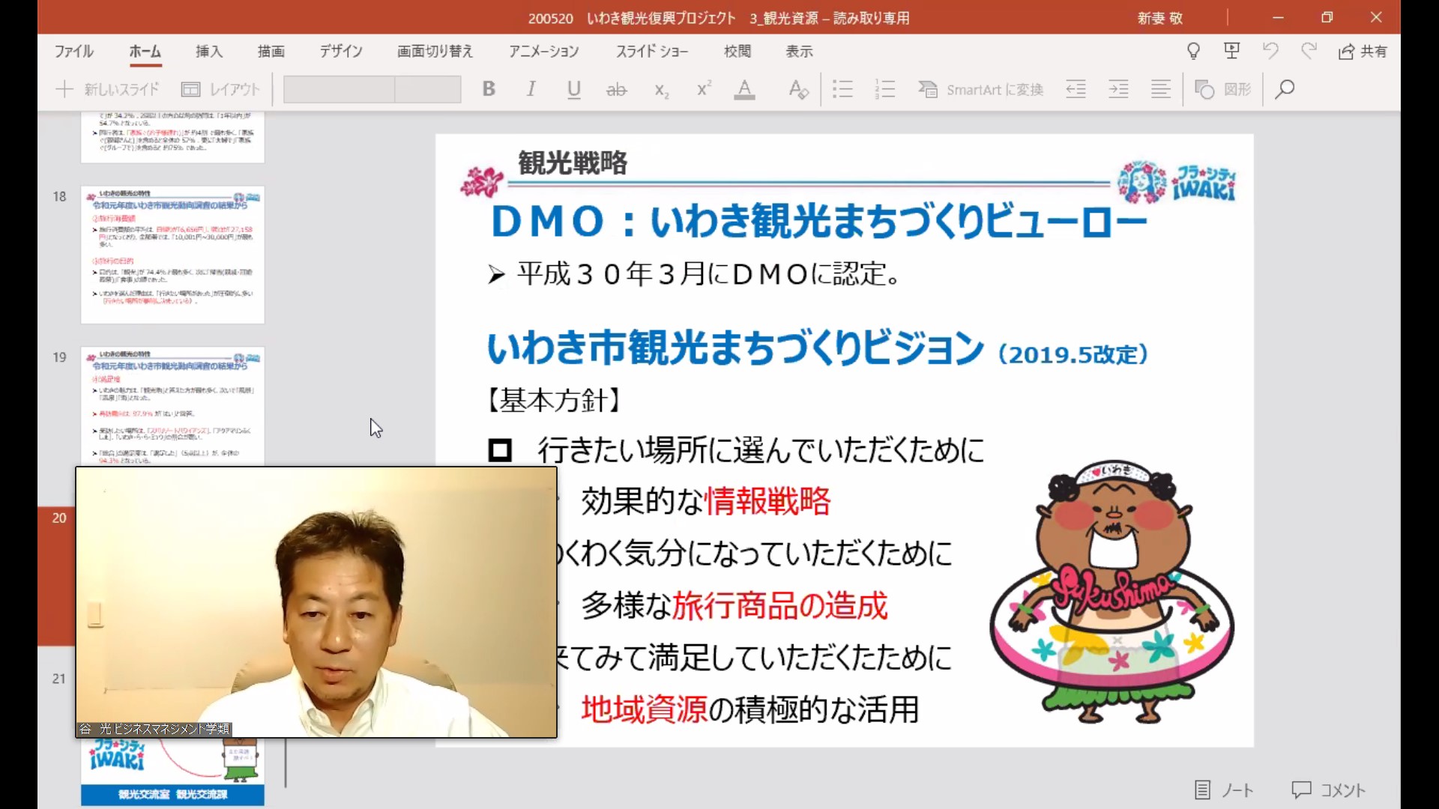Toggle Italic formatting

tap(531, 89)
